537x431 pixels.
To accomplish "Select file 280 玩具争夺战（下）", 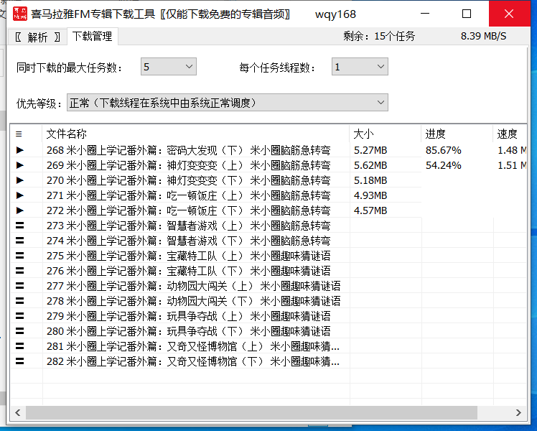I will click(x=188, y=331).
